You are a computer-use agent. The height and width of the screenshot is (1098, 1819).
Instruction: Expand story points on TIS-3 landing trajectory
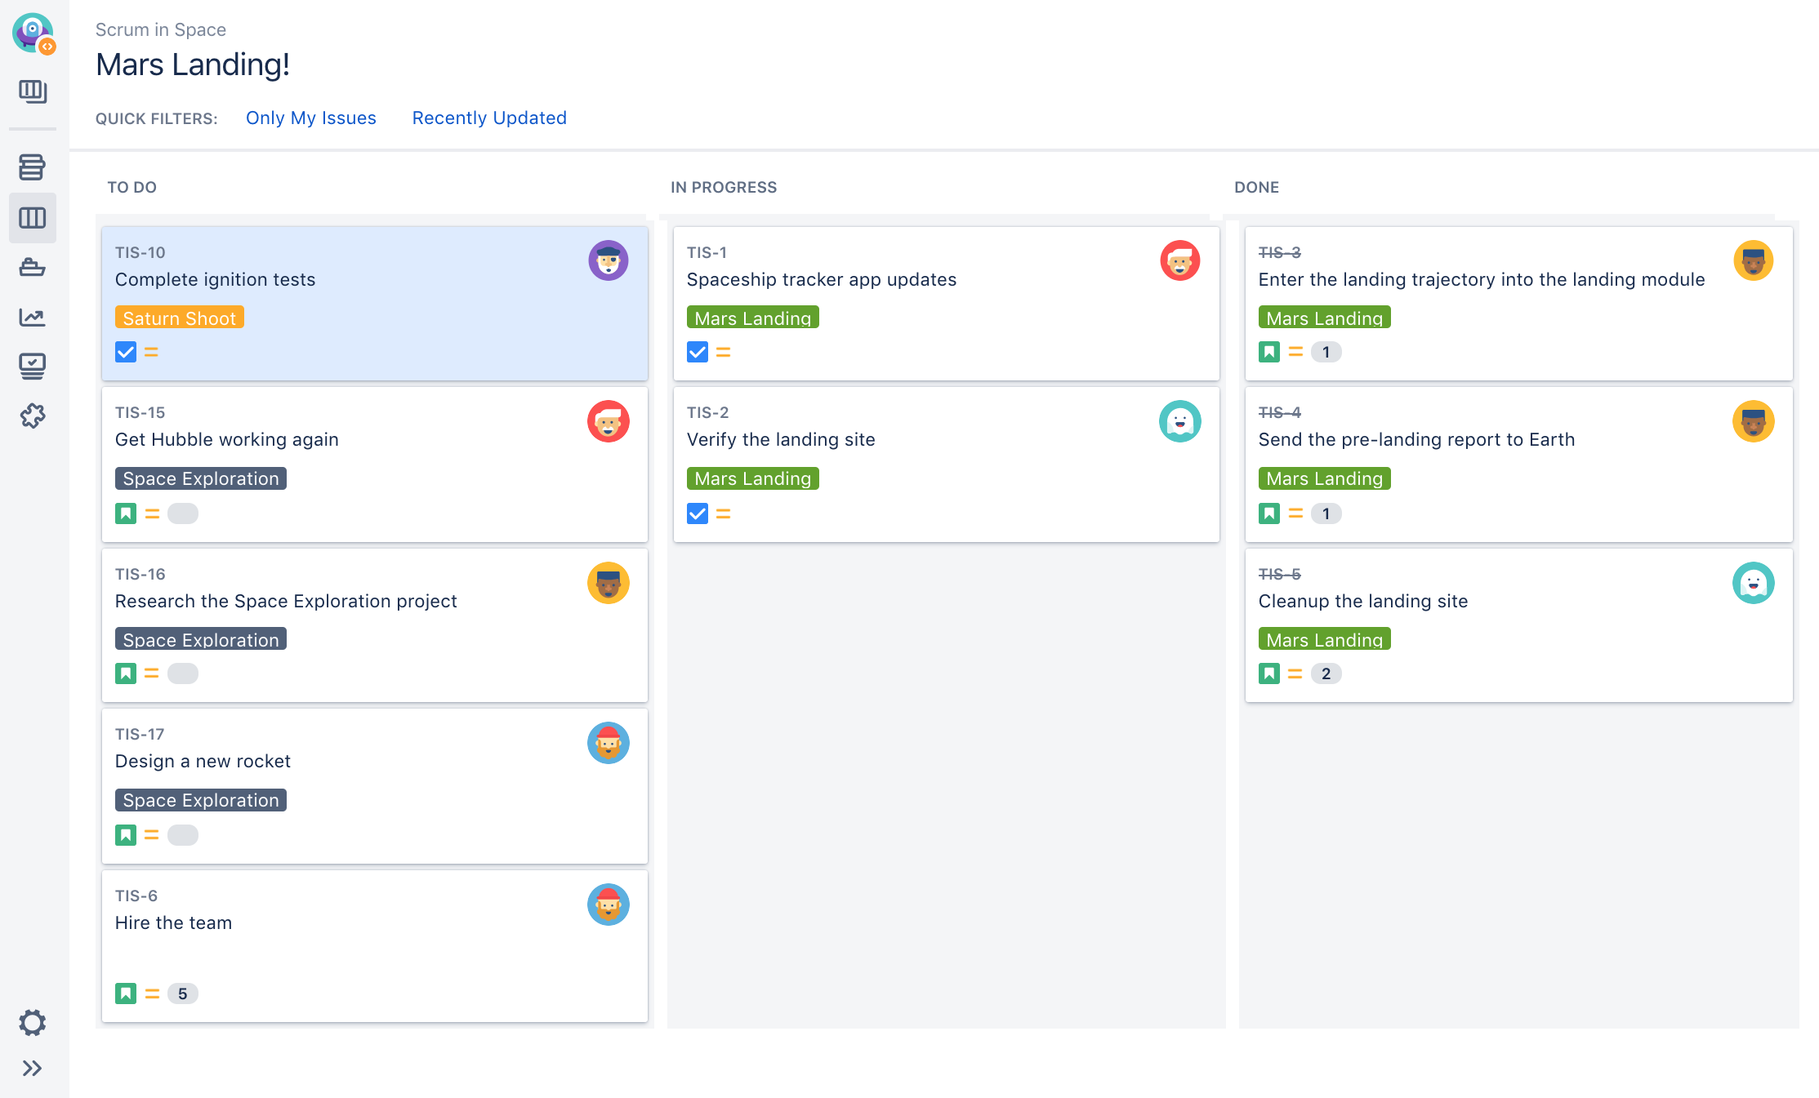(1326, 352)
